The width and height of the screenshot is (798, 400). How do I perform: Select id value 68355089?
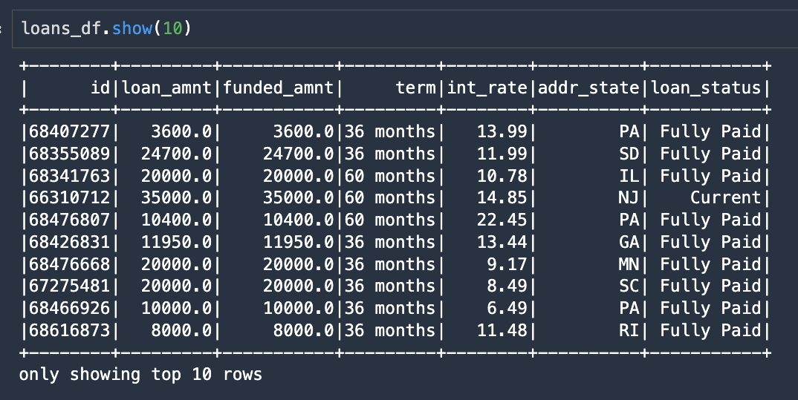click(69, 154)
